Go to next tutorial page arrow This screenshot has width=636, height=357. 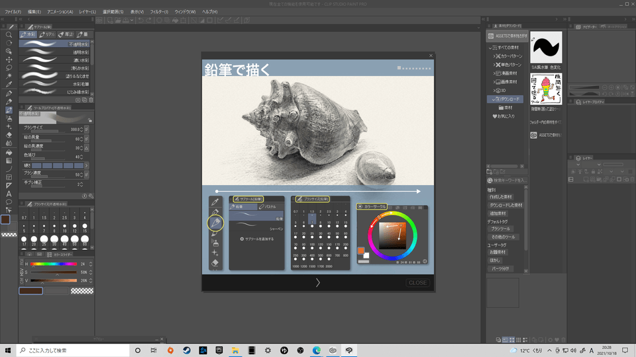coord(317,282)
